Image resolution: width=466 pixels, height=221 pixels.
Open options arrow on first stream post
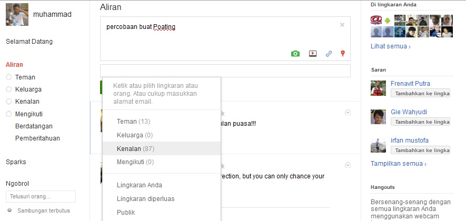coord(348,113)
